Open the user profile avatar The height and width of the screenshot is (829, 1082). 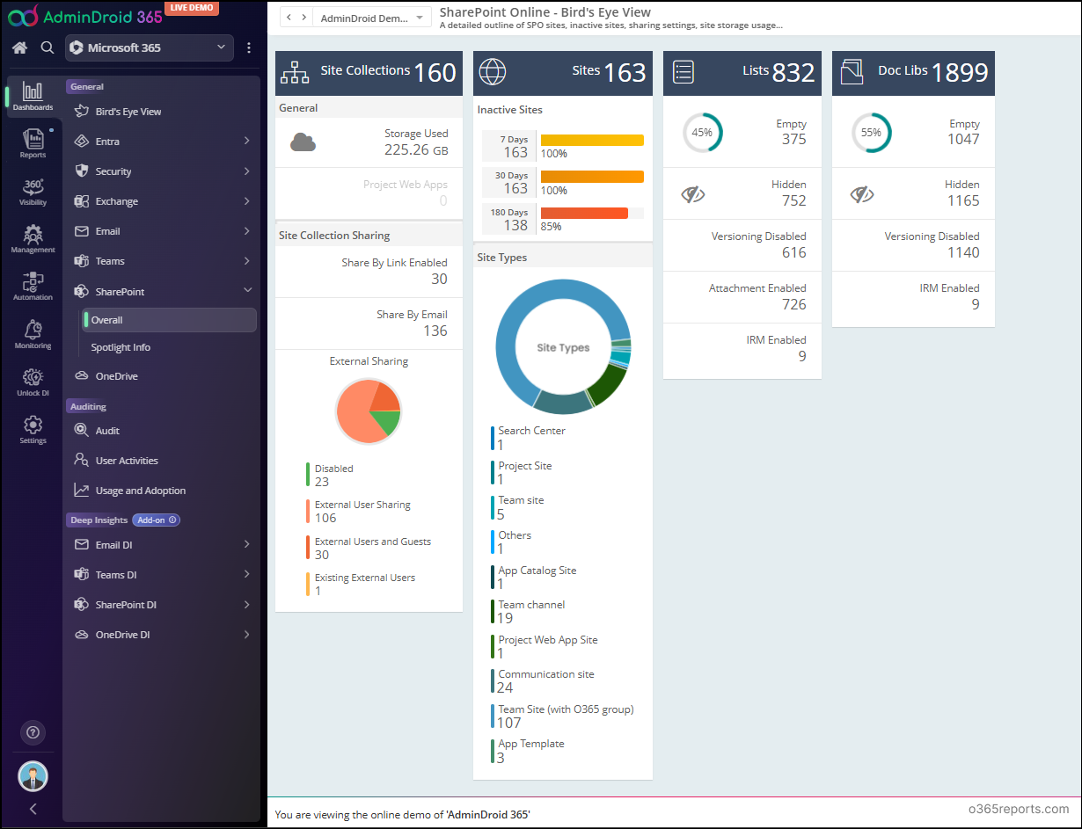pos(33,776)
